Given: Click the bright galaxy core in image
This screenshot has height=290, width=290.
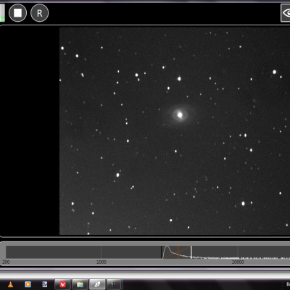Looking at the screenshot, I should click(180, 115).
